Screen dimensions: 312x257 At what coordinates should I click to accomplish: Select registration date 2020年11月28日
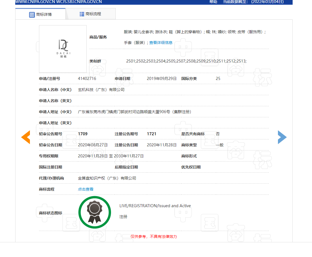(x=162, y=145)
